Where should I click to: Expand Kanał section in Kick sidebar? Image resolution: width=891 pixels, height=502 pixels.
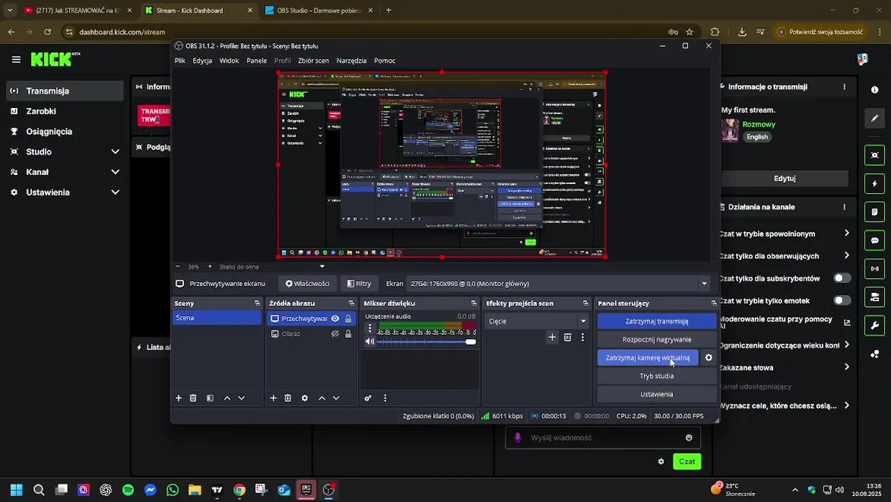(115, 172)
